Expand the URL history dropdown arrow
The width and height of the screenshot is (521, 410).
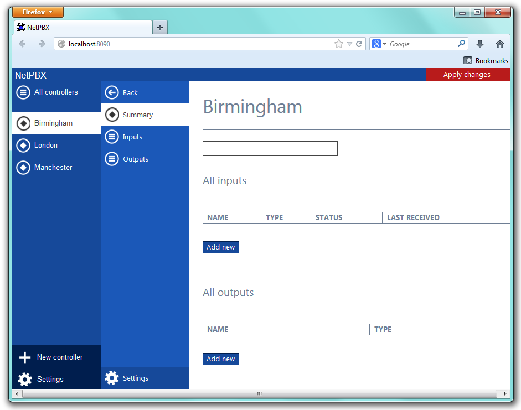[349, 44]
